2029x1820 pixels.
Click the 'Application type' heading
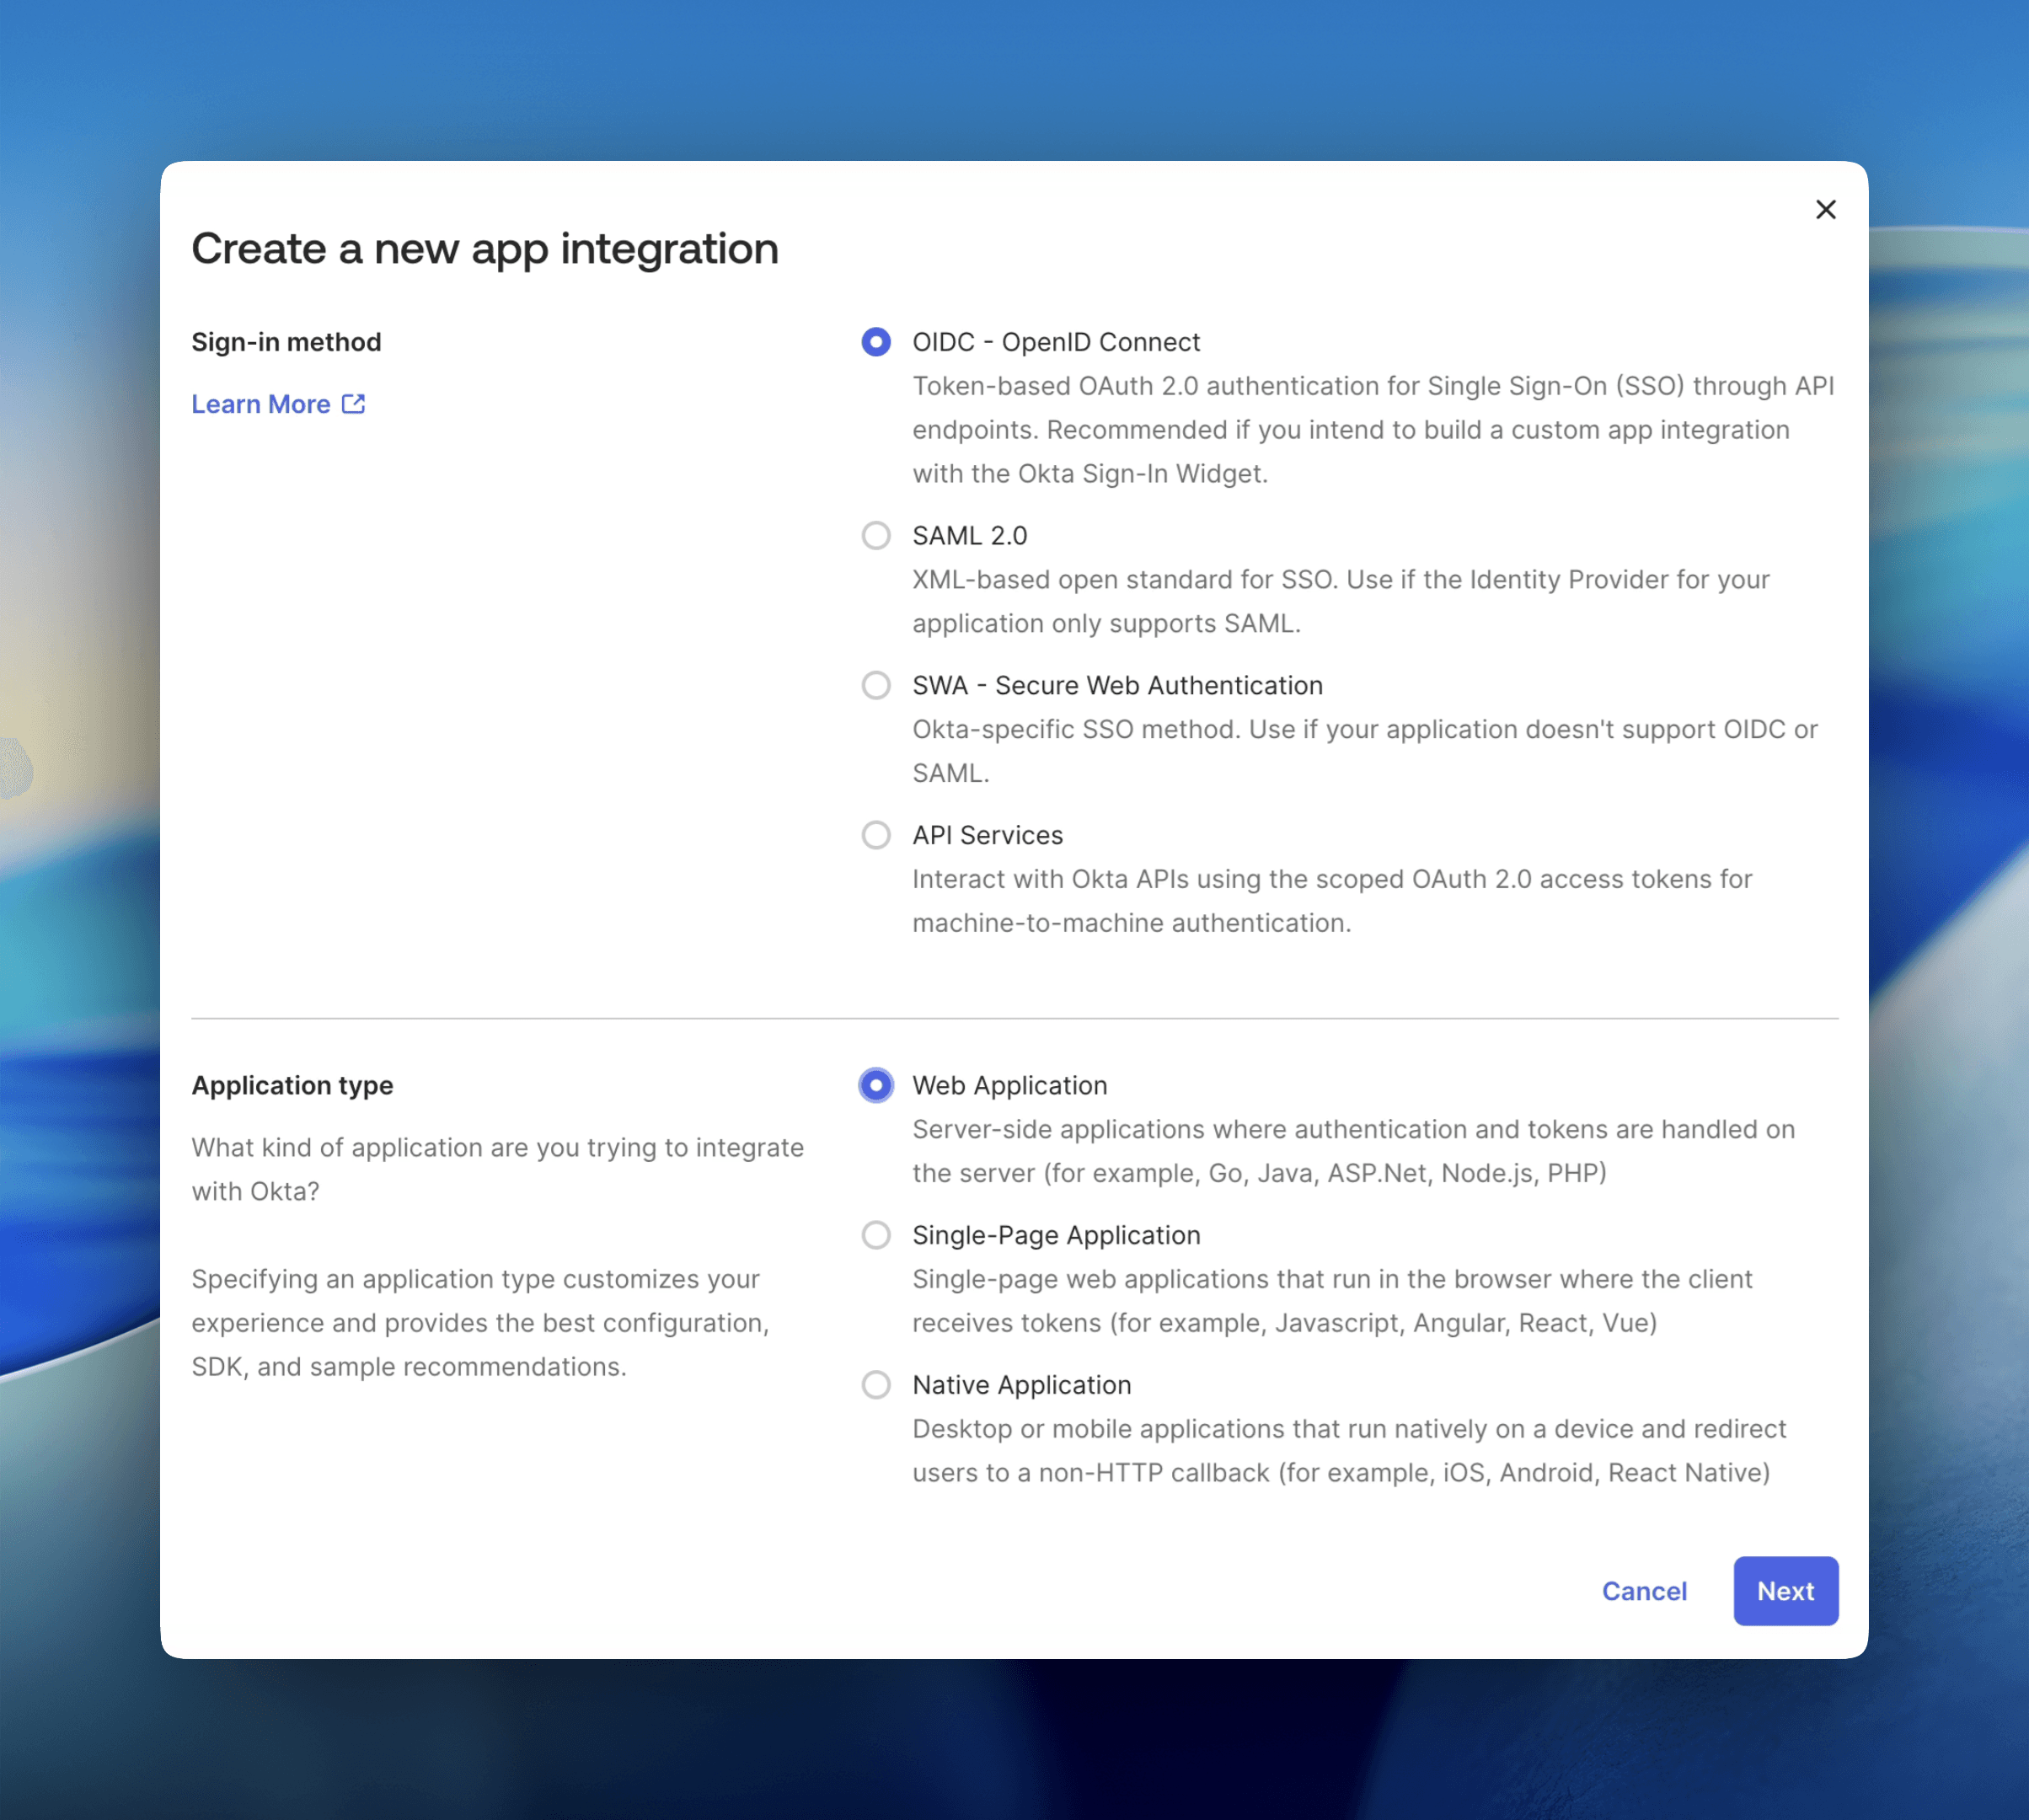(x=292, y=1086)
